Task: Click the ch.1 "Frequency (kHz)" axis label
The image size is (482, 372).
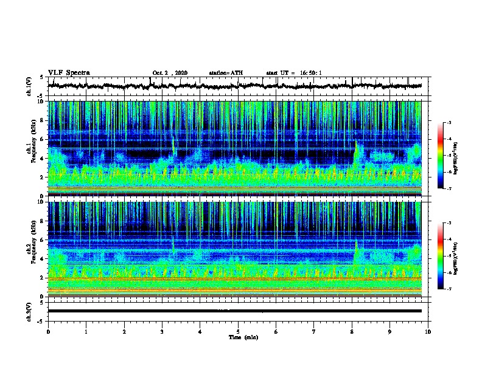Action: [33, 142]
